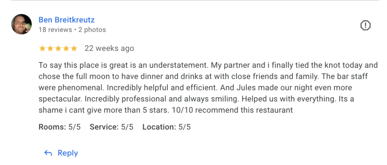The width and height of the screenshot is (387, 165).
Task: Click the "18 reviews" count text
Action: [55, 30]
